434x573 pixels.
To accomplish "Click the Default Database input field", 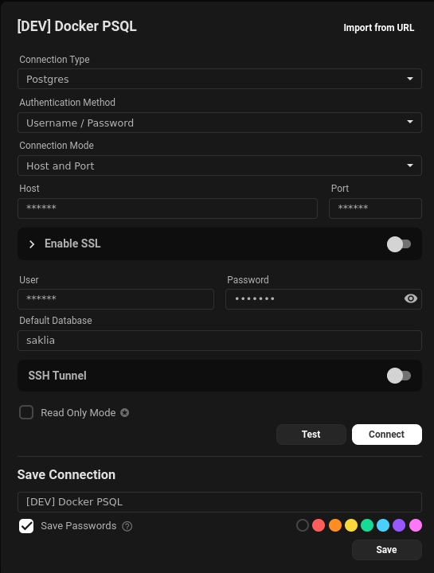I will click(220, 341).
